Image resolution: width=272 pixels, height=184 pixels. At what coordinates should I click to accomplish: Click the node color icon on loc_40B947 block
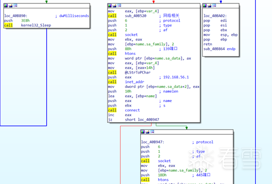(x=143, y=132)
